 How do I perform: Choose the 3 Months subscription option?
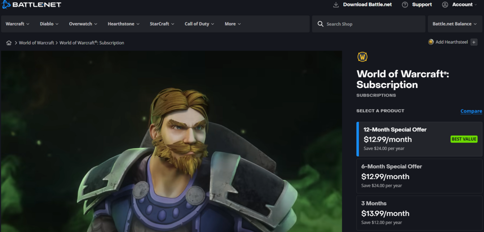419,213
